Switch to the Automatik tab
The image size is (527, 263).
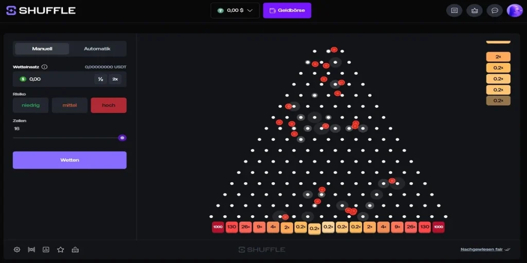coord(97,49)
